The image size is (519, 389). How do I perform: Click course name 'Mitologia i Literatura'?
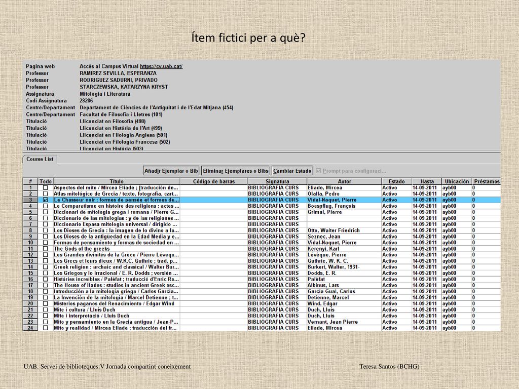click(x=105, y=94)
